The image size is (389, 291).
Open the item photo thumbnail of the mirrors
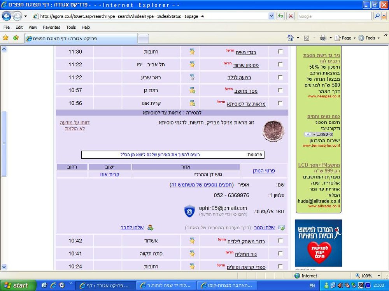(273, 132)
